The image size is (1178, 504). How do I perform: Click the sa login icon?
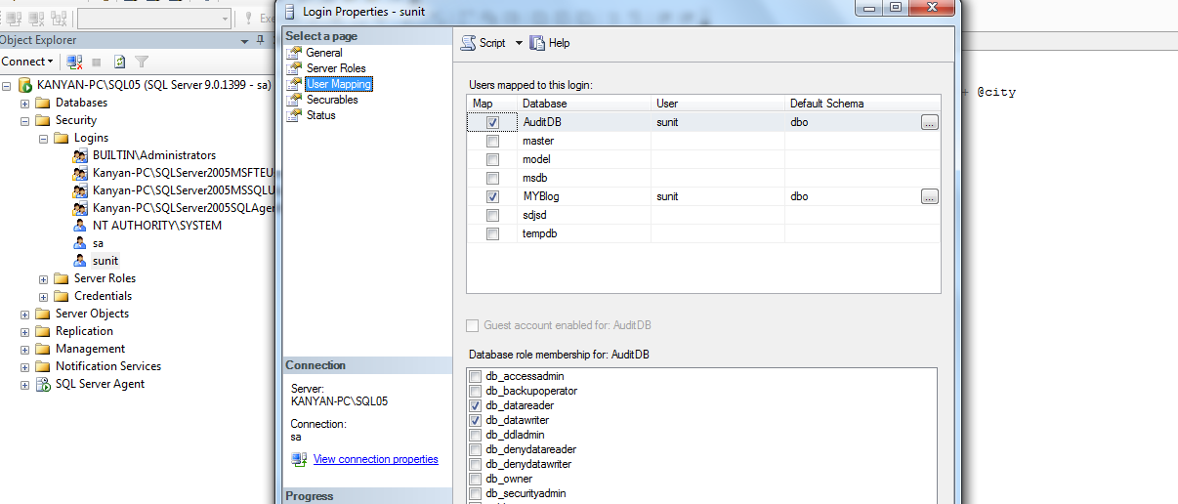(81, 243)
